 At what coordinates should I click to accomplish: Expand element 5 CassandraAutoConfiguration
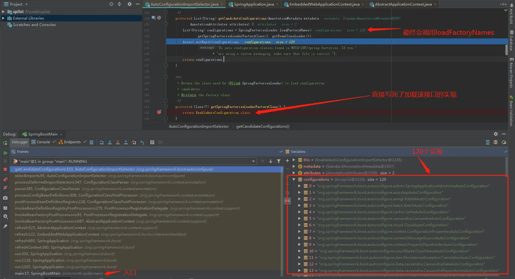[299, 219]
